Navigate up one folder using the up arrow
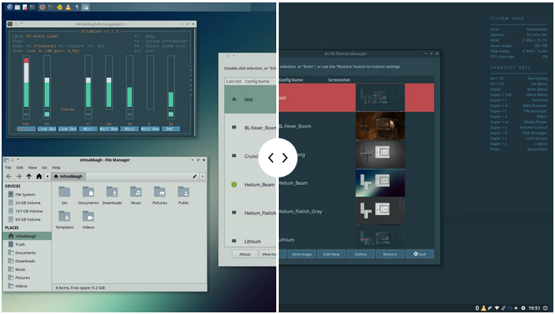 click(29, 177)
